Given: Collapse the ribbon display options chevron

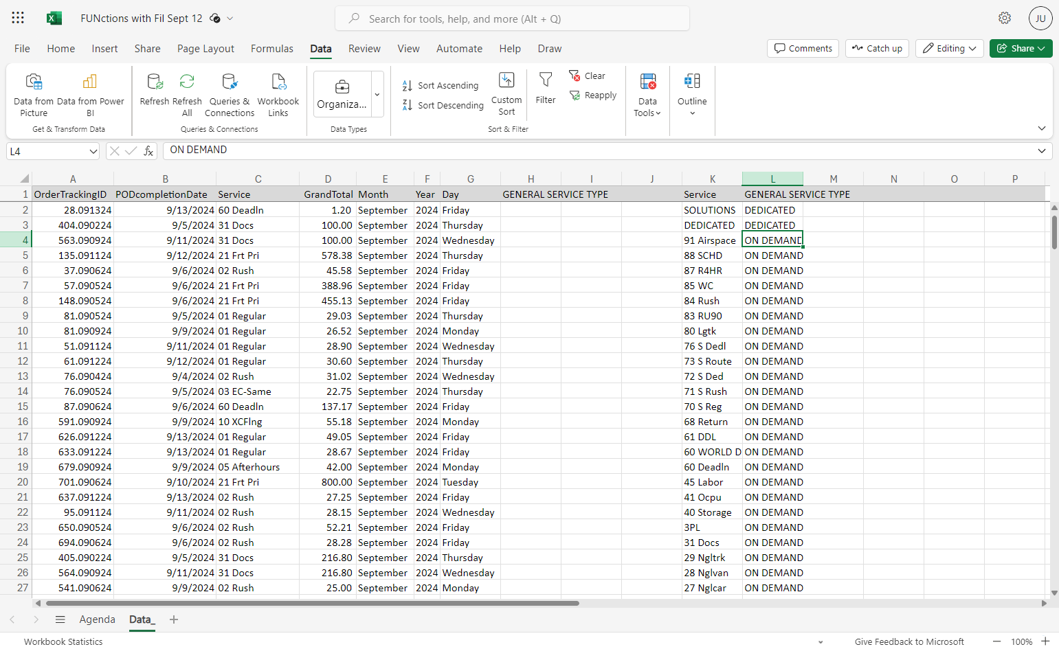Looking at the screenshot, I should coord(1042,128).
